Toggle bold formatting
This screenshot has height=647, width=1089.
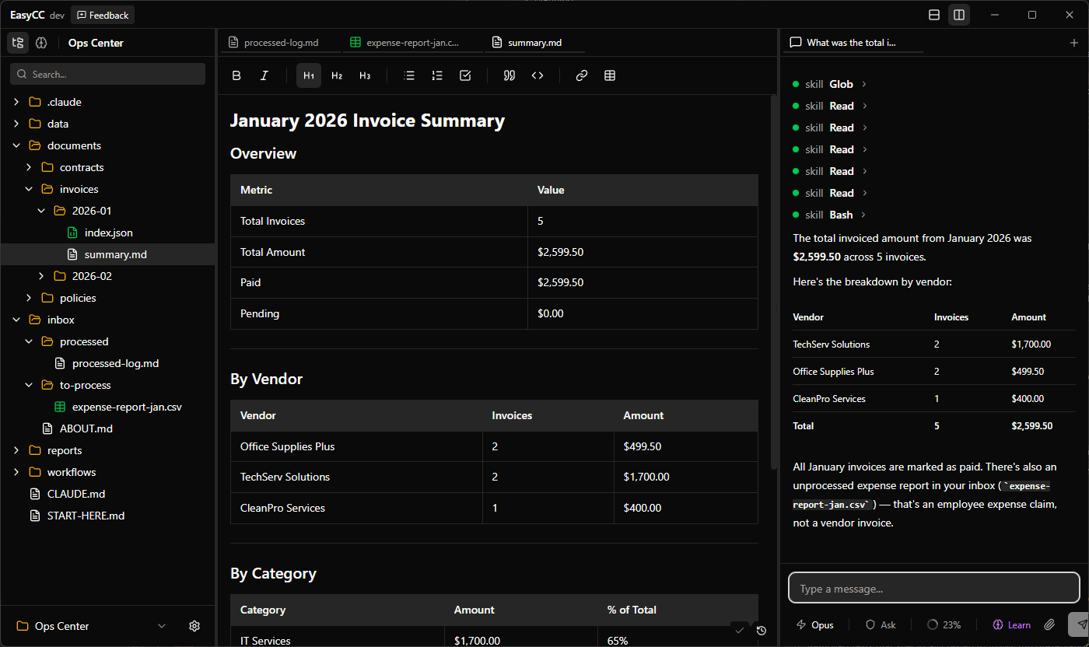[236, 75]
